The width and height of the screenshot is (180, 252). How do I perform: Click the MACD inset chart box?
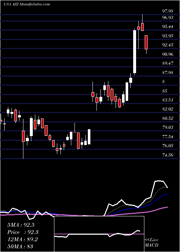(x=99, y=234)
